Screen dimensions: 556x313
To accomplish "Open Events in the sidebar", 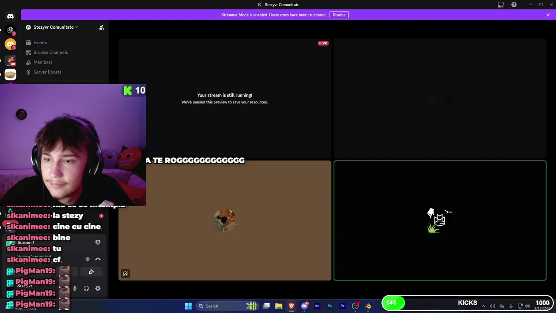I will click(x=40, y=43).
